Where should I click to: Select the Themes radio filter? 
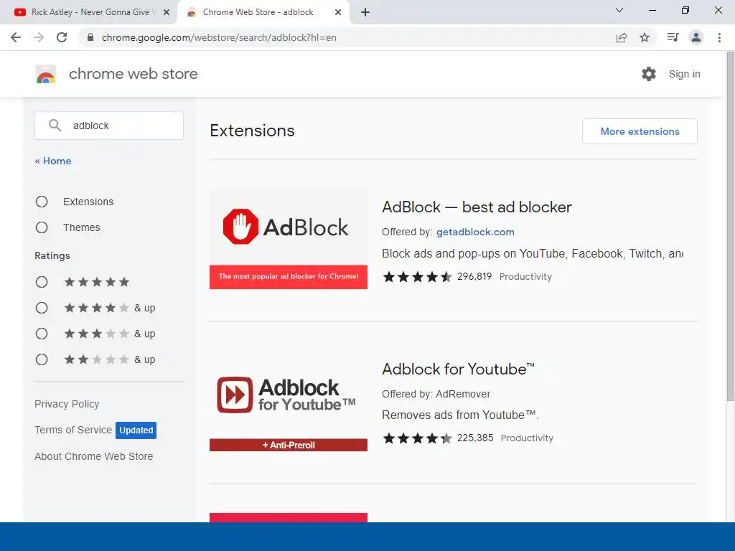(x=42, y=227)
